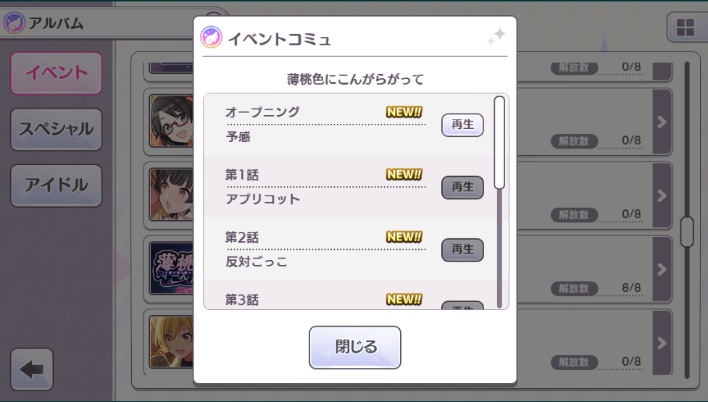Viewport: 708px width, 402px height.
Task: Play 第1話 アプリコット with 再生
Action: click(462, 188)
